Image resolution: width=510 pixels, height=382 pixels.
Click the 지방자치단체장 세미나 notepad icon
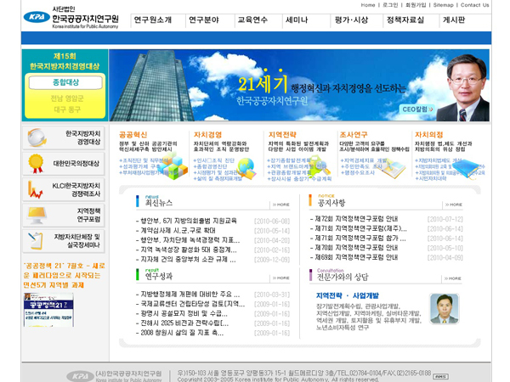tap(36, 241)
